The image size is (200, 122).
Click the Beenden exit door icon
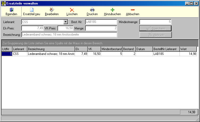click(x=11, y=10)
